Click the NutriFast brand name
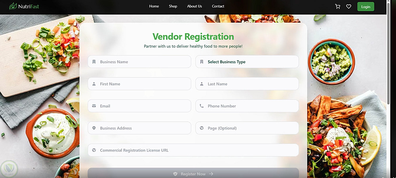 coord(29,7)
